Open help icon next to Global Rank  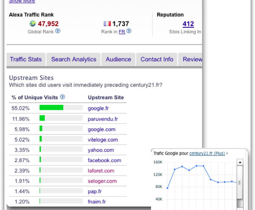[x=58, y=31]
